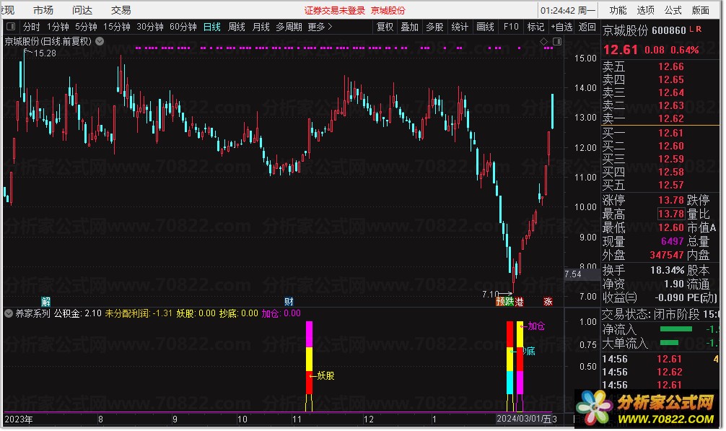Click the 交易状态: 闭市阶段 status text
This screenshot has width=726, height=431.
(x=650, y=314)
